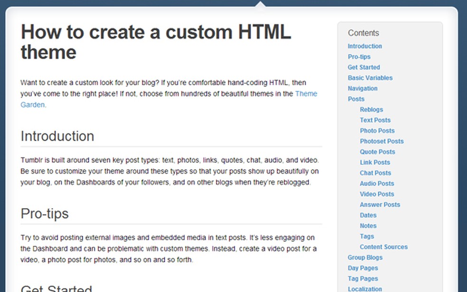
Task: Open the Basic Variables section link
Action: [370, 78]
